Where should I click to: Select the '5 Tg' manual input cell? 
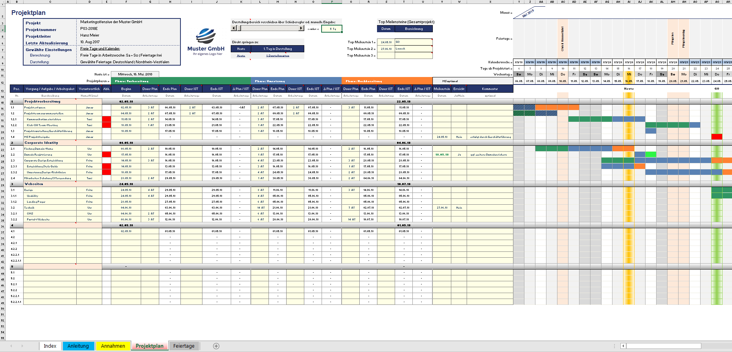[x=332, y=29]
